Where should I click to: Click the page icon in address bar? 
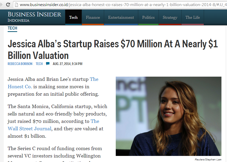click(x=17, y=4)
